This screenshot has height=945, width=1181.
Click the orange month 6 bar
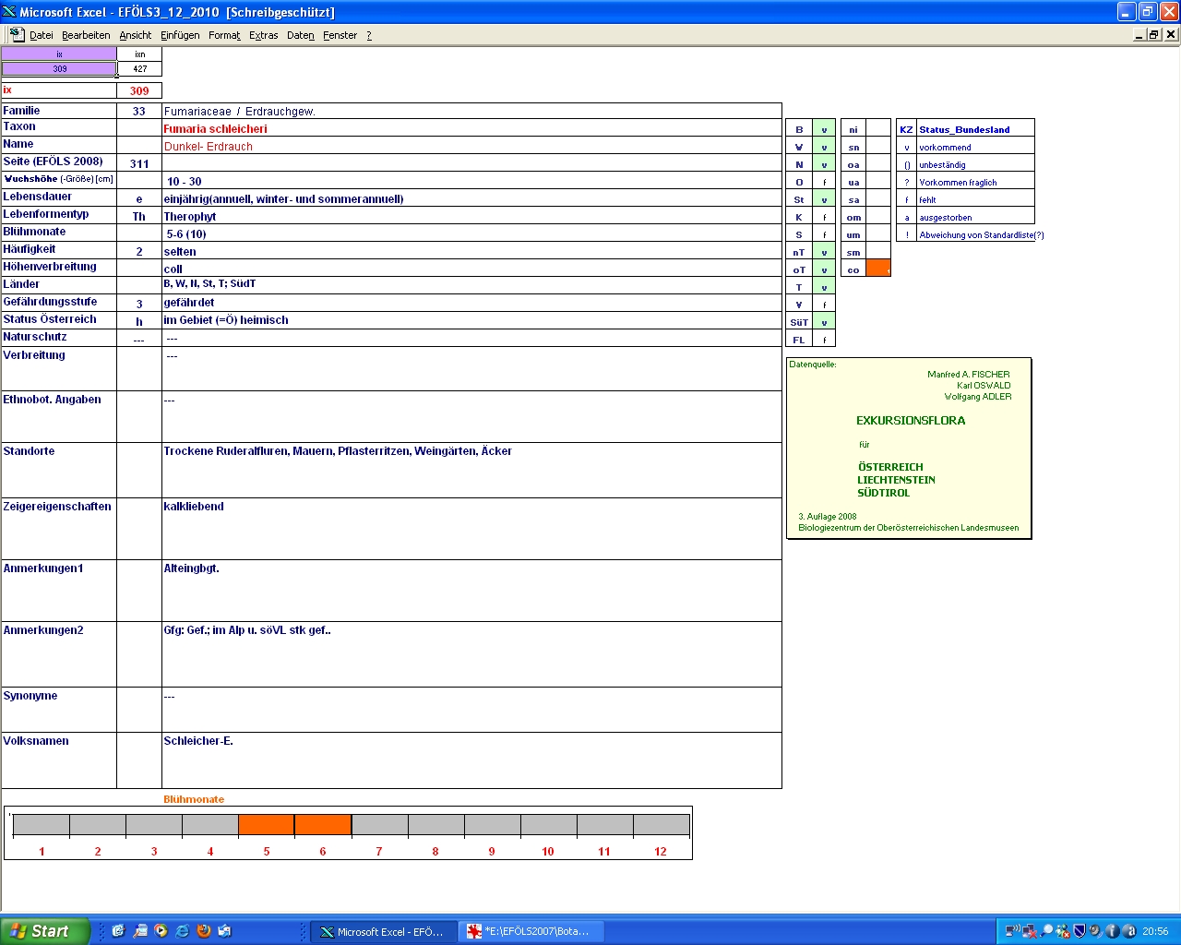(x=323, y=824)
